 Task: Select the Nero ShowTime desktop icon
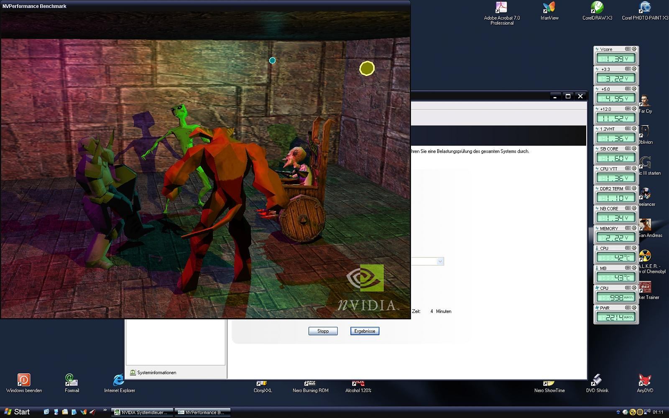click(549, 387)
